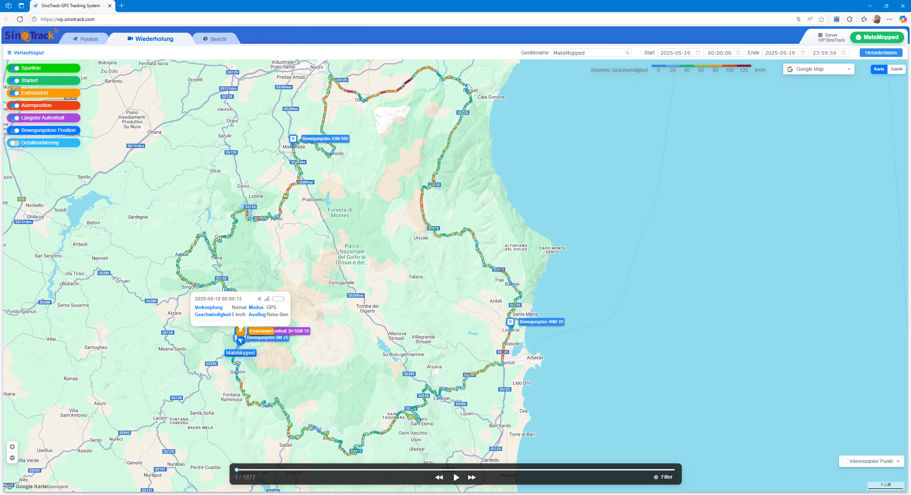This screenshot has height=495, width=911.
Task: Click parking marker near Santa Maria
Action: tap(510, 322)
